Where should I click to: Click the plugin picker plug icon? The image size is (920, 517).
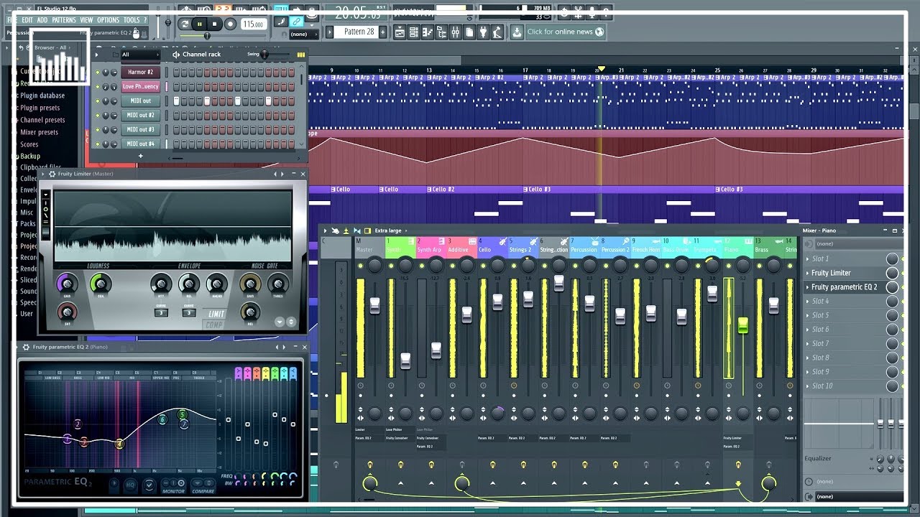pos(482,32)
